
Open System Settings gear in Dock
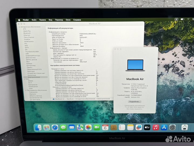(x=172, y=128)
